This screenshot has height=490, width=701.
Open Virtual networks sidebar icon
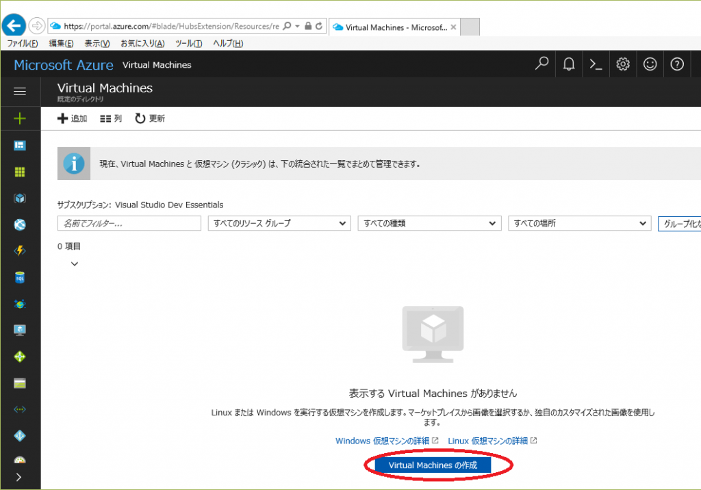[20, 409]
